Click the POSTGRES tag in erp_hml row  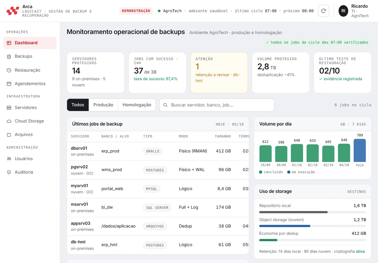155,245
